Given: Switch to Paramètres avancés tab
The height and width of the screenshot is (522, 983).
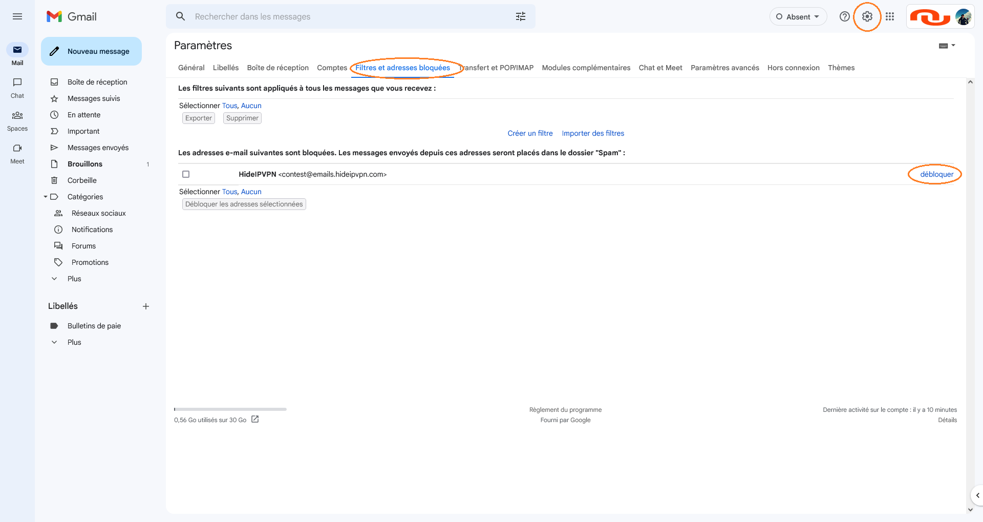Looking at the screenshot, I should pyautogui.click(x=725, y=68).
